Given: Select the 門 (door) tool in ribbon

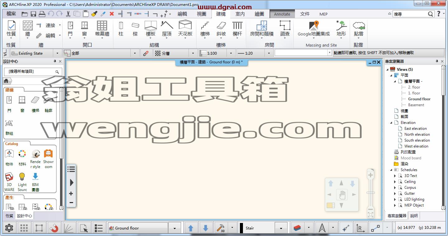Looking at the screenshot, I should (x=70, y=29).
